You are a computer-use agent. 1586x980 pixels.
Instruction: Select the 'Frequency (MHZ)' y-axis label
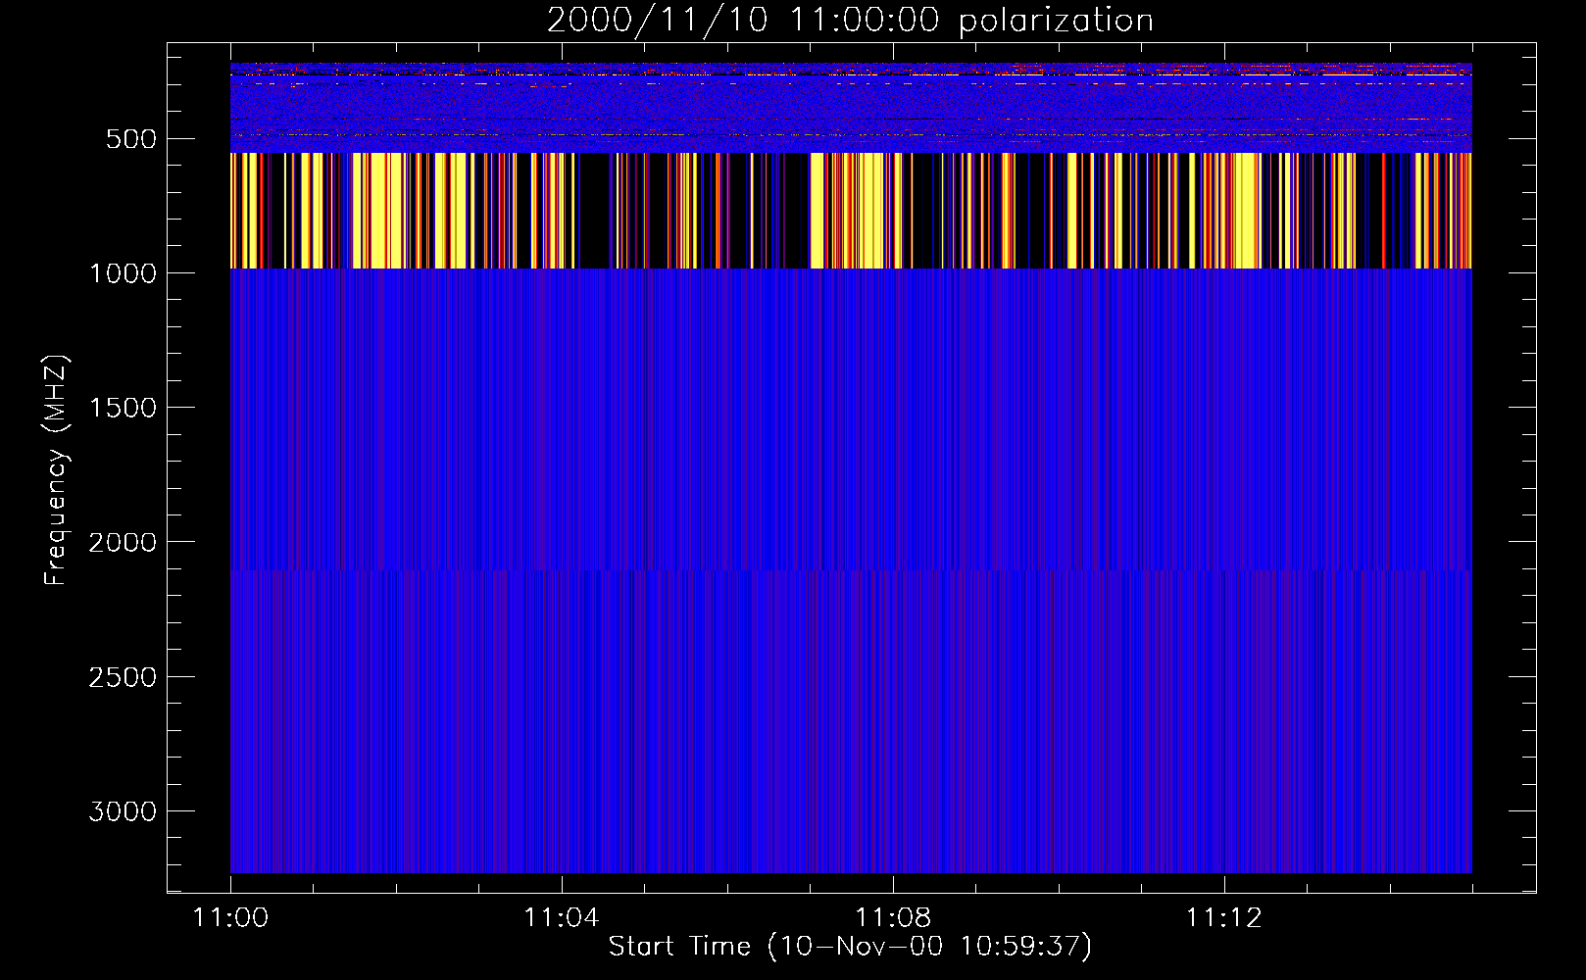[57, 470]
